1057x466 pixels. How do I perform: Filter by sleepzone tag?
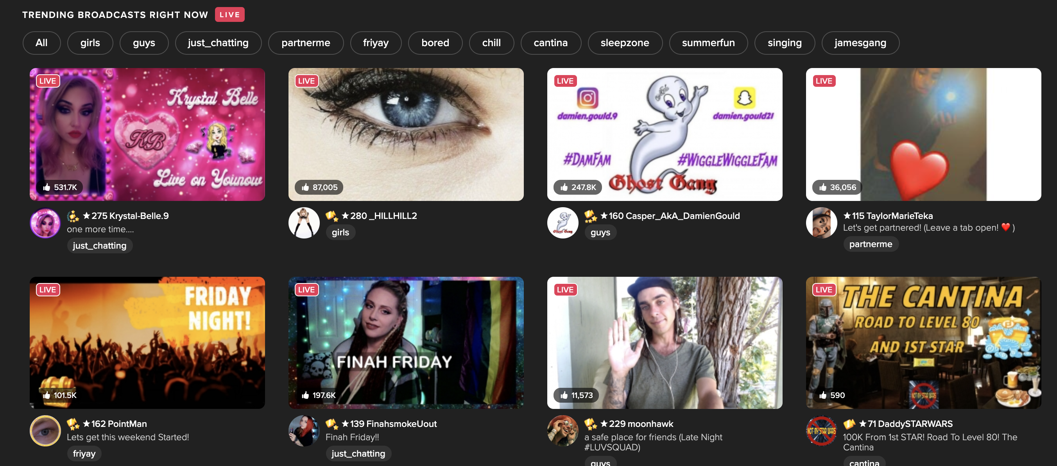coord(625,43)
